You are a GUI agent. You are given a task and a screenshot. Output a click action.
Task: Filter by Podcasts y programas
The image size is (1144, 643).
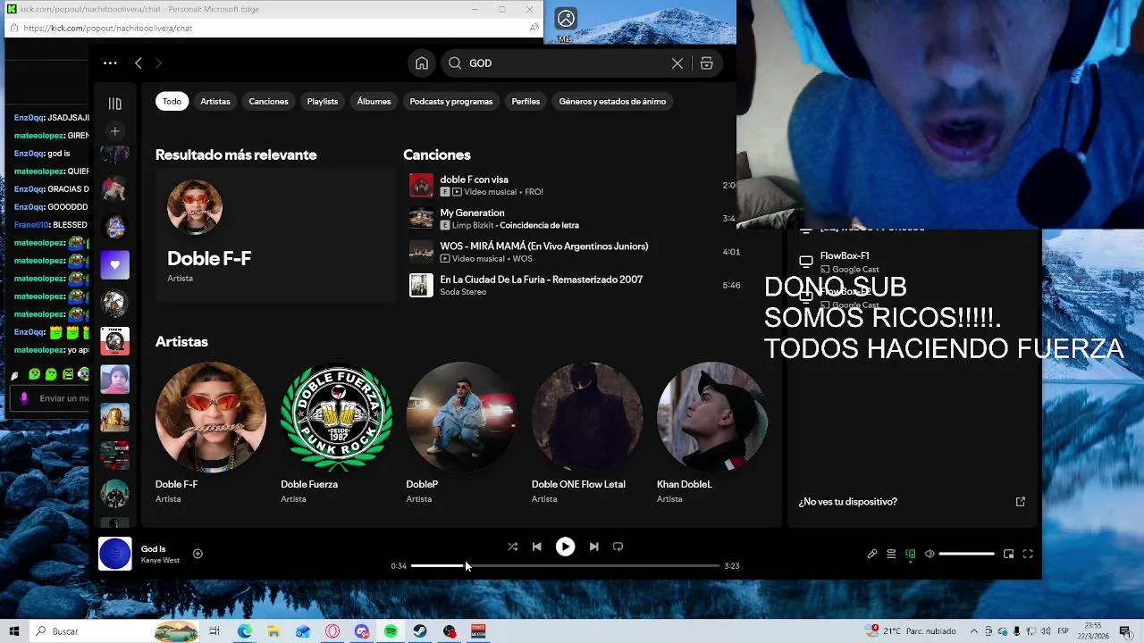click(x=451, y=101)
